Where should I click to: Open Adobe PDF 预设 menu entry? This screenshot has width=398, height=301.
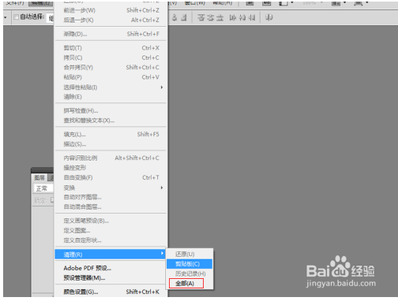111,268
